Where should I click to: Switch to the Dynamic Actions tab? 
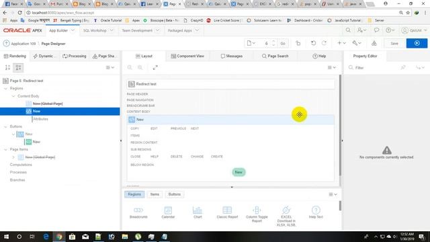tap(44, 56)
